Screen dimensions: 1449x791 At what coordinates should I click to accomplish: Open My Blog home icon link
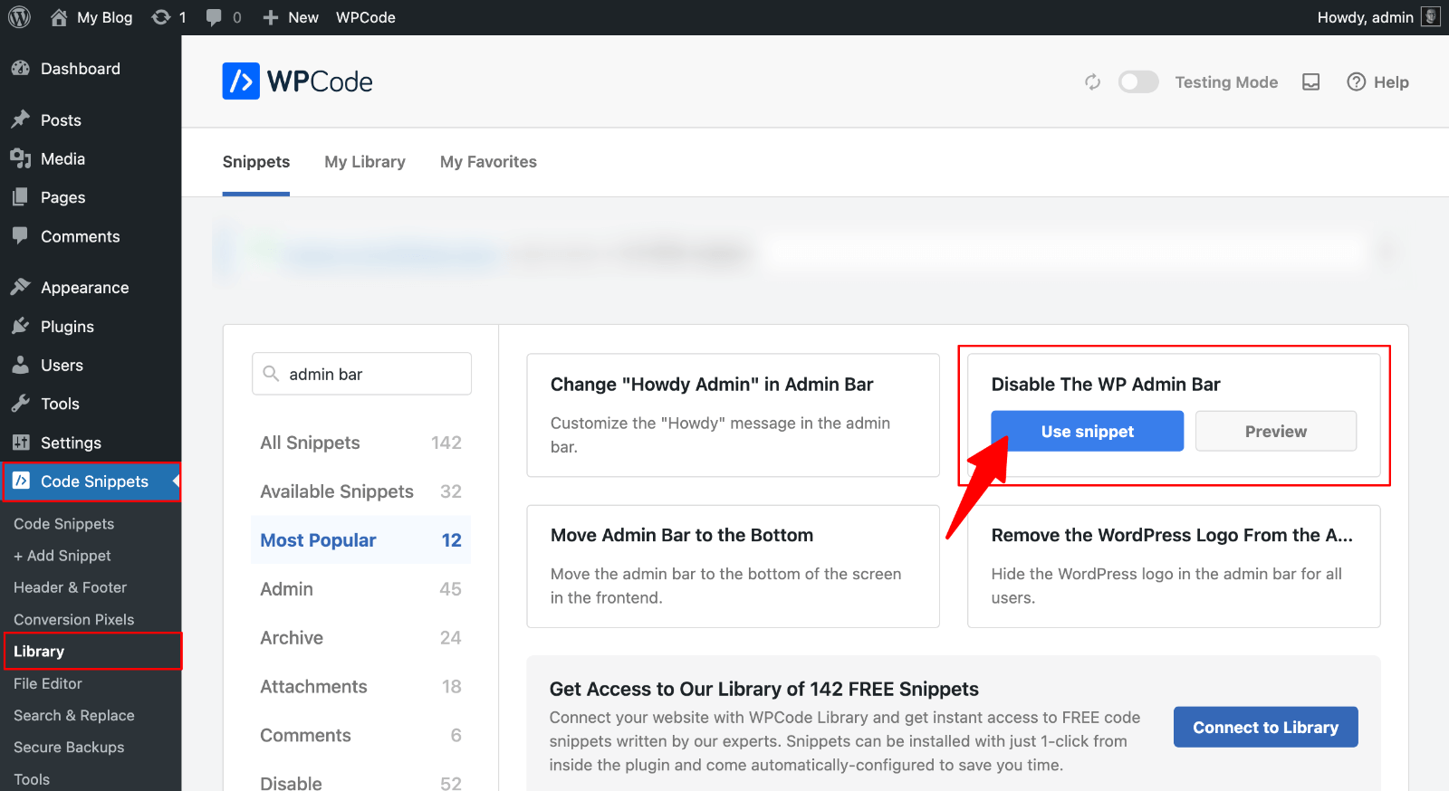[59, 17]
